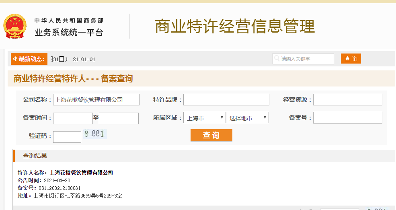Click the 最新动态 speaker icon

click(x=15, y=59)
